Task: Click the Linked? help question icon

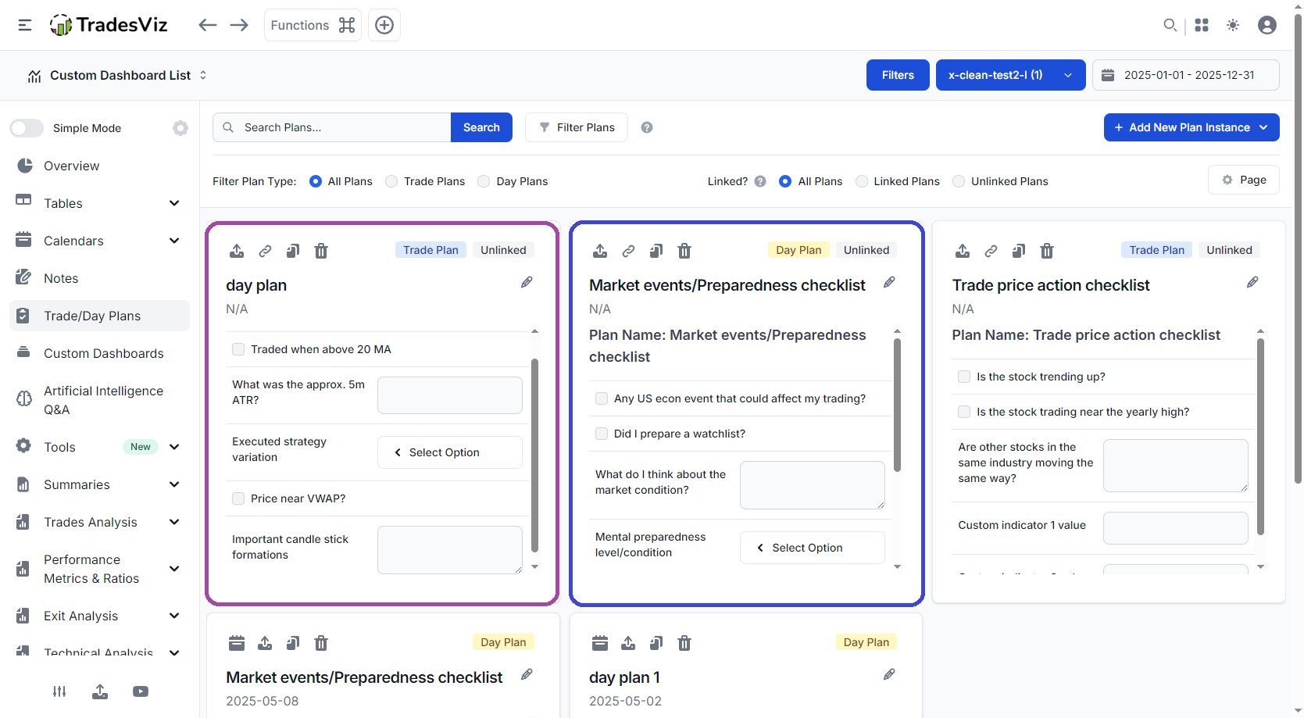Action: [x=760, y=181]
